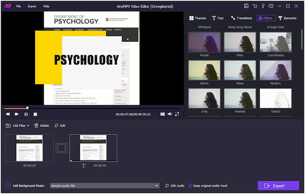The height and width of the screenshot is (194, 305).
Task: Open the Export menu
Action: [32, 7]
